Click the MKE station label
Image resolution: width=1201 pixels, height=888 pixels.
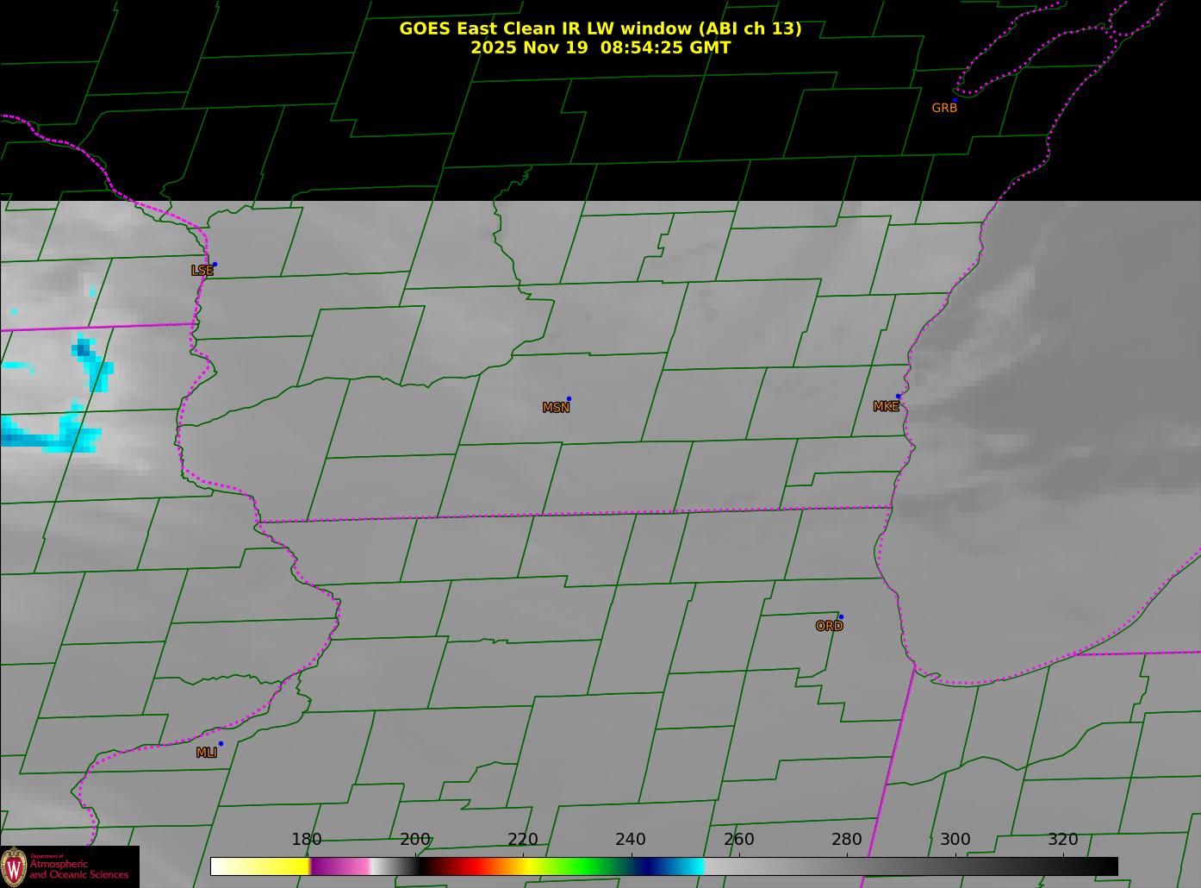click(x=886, y=406)
